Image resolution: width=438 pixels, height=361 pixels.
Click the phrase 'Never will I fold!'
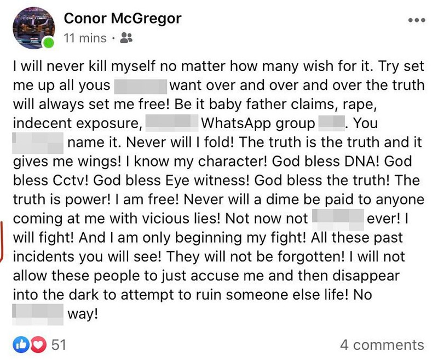point(180,142)
